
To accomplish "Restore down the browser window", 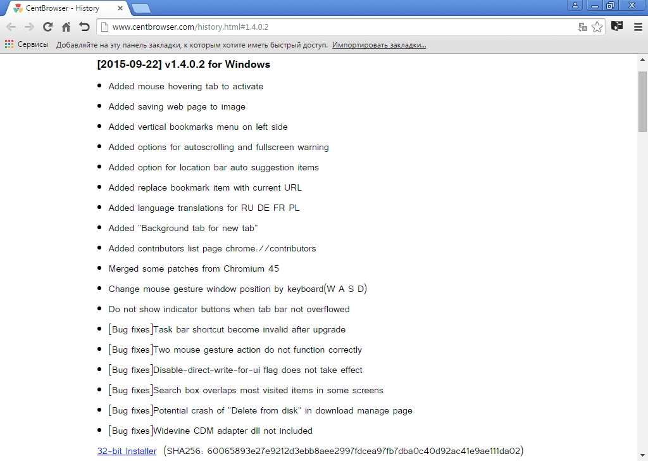I will (610, 5).
